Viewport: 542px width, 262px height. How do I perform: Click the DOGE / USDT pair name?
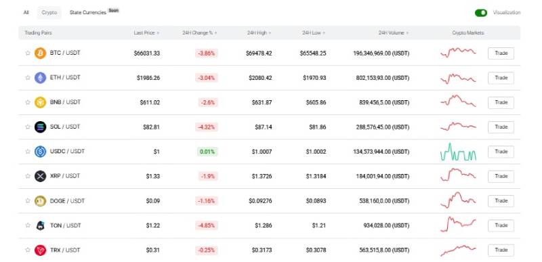pos(67,201)
